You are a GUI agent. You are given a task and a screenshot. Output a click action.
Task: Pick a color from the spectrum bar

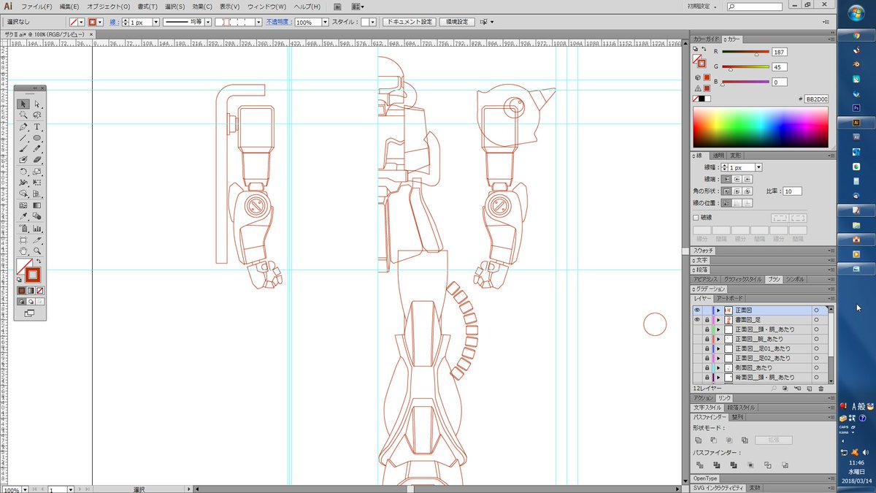[761, 128]
